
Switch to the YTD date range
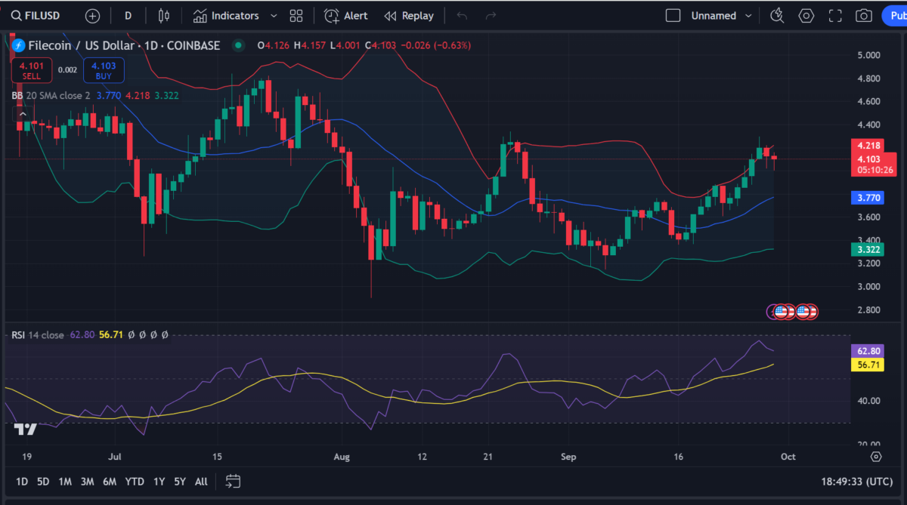tap(135, 481)
